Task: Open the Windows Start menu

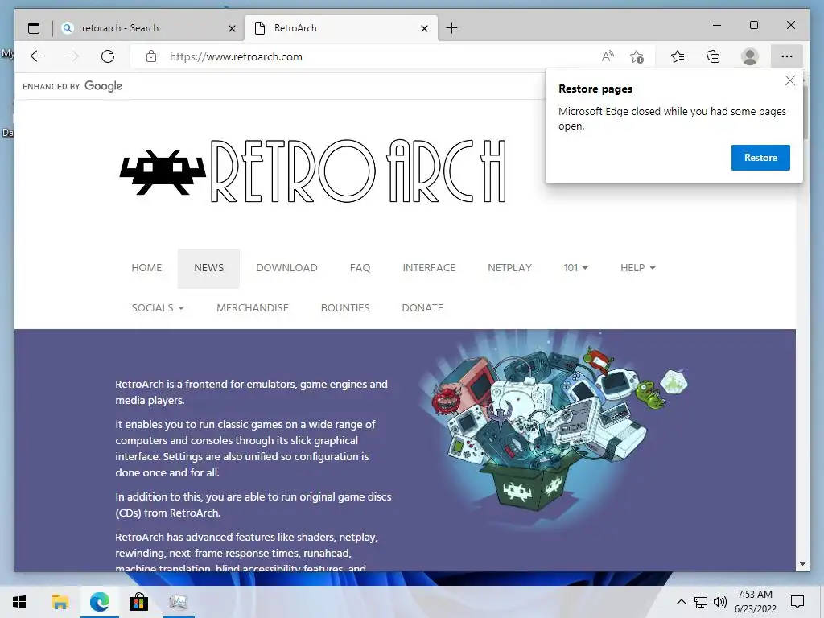Action: [x=19, y=602]
